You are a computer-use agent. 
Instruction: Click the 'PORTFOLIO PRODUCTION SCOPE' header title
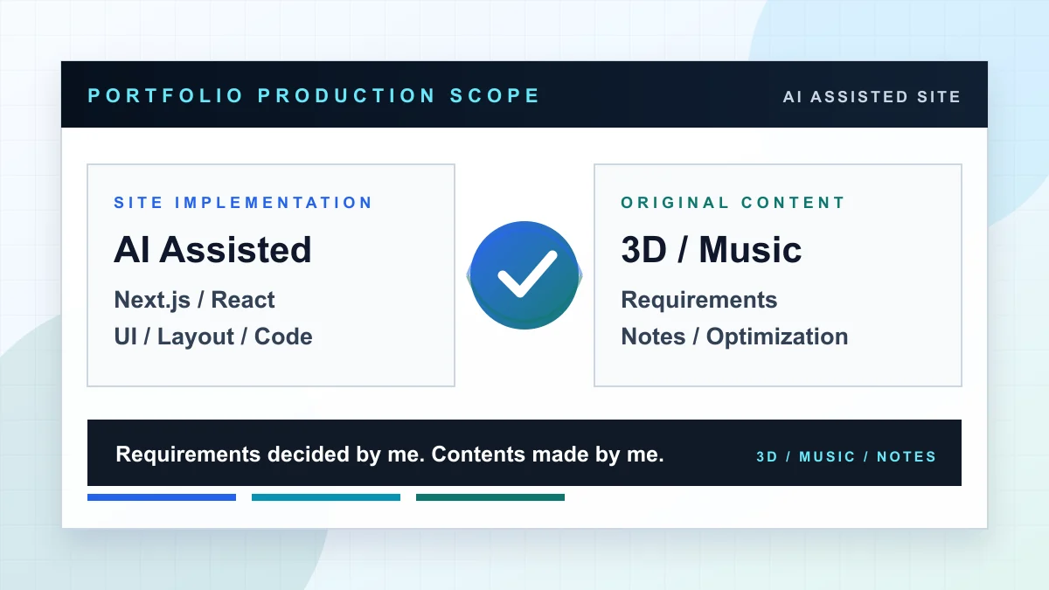(x=314, y=95)
